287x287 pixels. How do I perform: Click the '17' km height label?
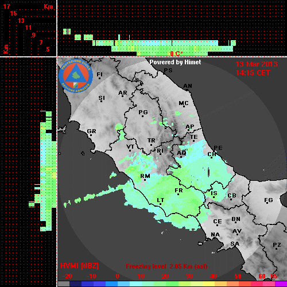(6, 6)
